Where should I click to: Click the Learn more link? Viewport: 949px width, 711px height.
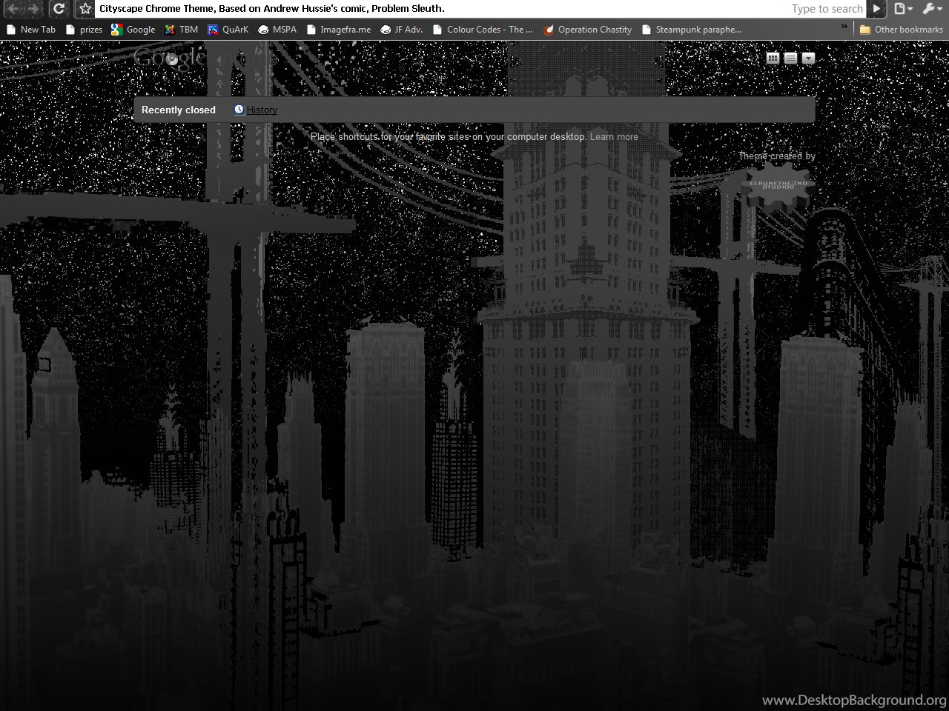(x=614, y=137)
